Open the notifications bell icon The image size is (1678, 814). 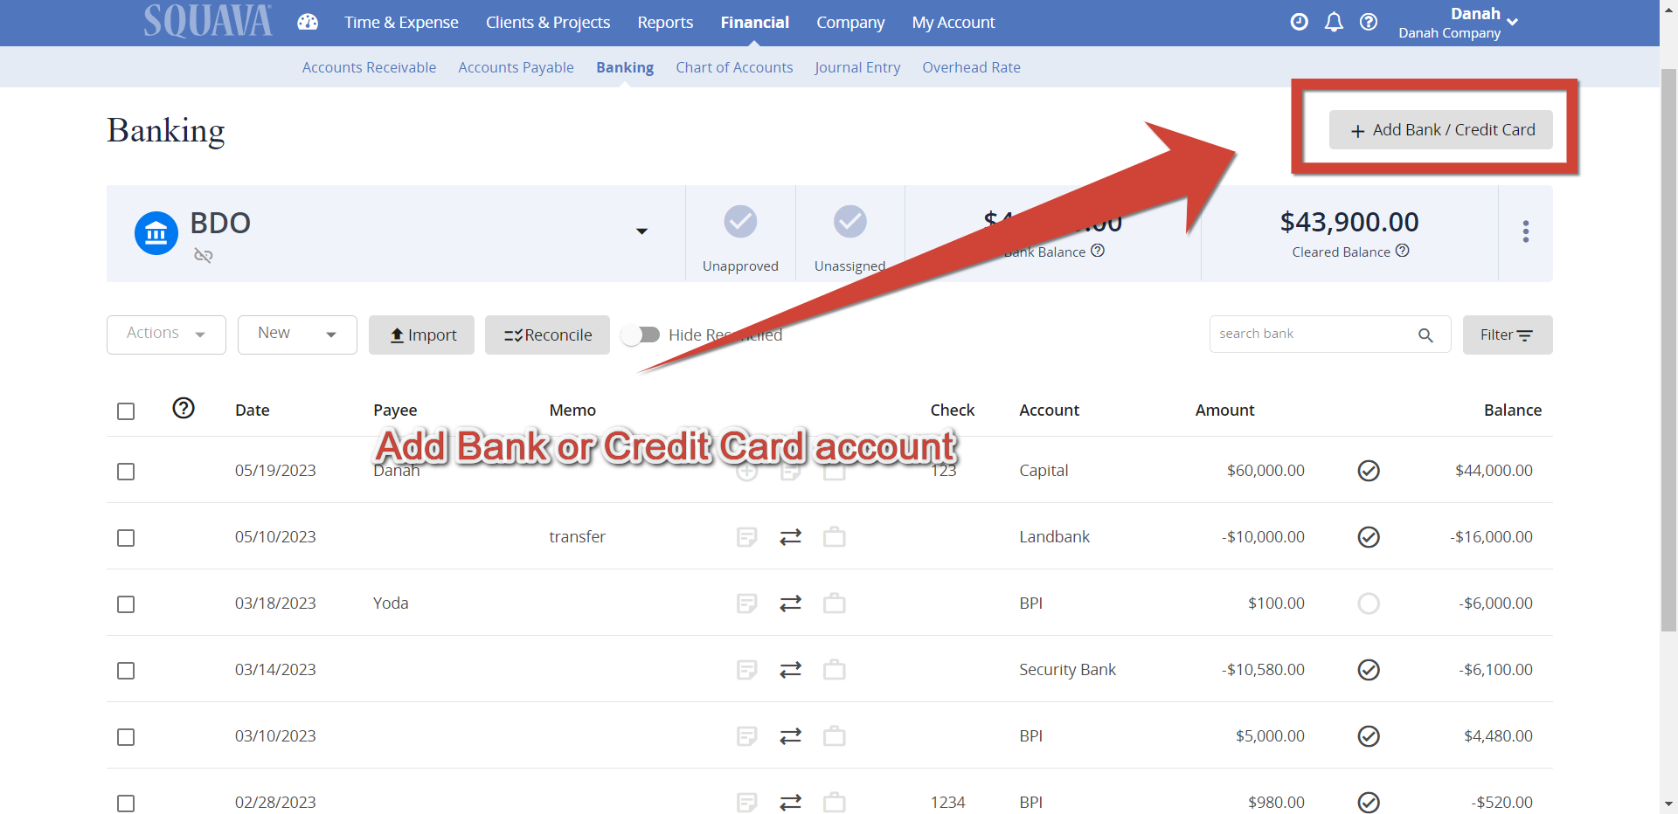[x=1334, y=22]
